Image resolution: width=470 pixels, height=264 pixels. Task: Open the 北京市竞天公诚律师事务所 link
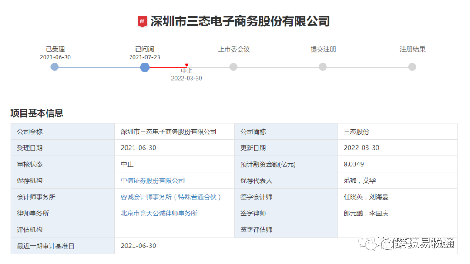[x=159, y=213]
